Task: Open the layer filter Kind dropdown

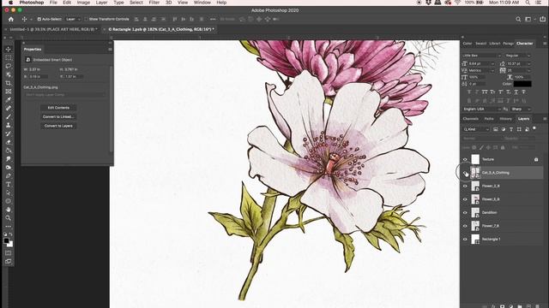Action: tap(476, 129)
